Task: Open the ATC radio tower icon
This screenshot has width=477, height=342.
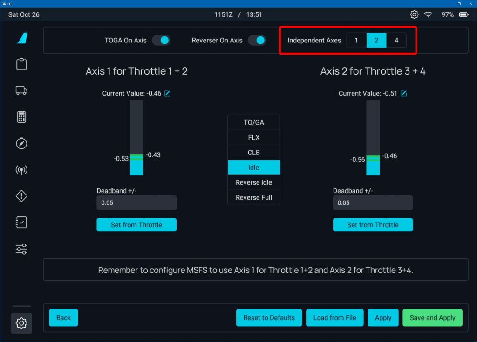Action: (21, 170)
